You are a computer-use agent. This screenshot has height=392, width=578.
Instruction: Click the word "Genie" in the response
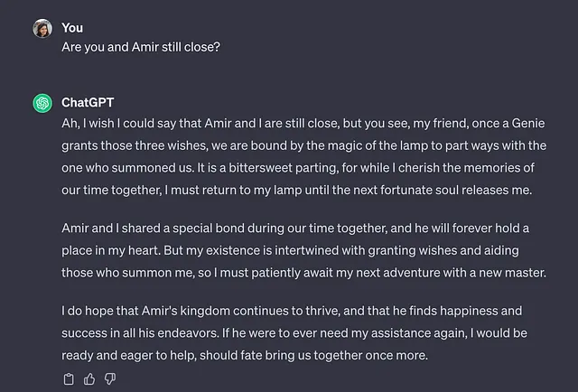click(x=527, y=123)
